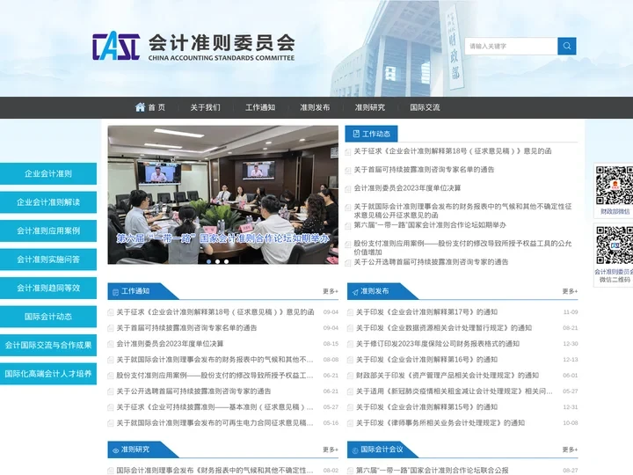Open the 关于我们 navigation menu
Screen dimensions: 633x475
pos(205,107)
